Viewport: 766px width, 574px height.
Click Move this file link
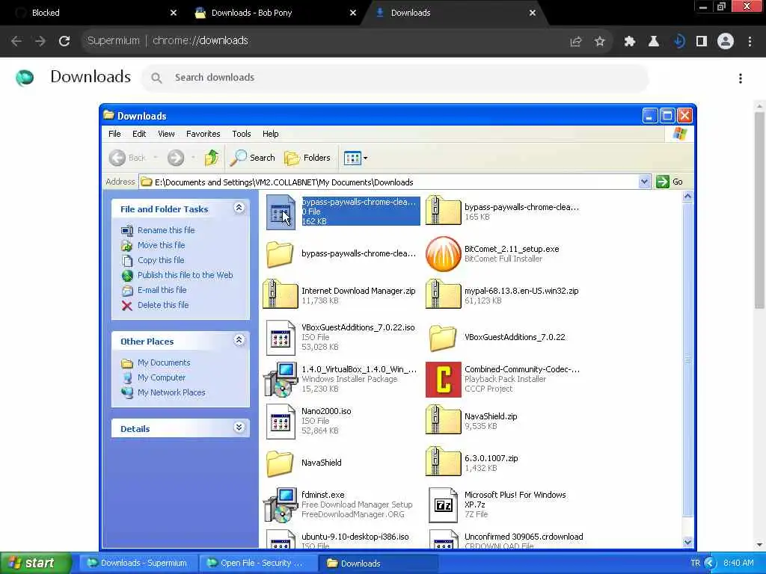pos(162,245)
